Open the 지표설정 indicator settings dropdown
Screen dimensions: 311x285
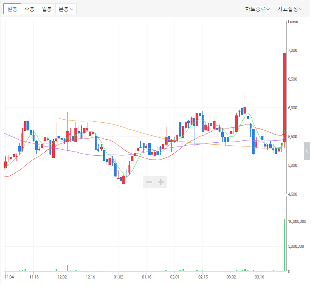290,9
